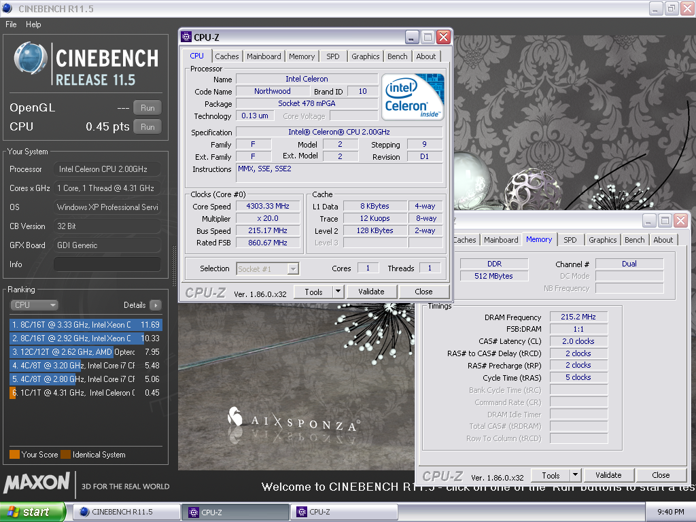The height and width of the screenshot is (522, 696).
Task: Click Core Speed value 4303.33 MHz
Action: point(268,207)
